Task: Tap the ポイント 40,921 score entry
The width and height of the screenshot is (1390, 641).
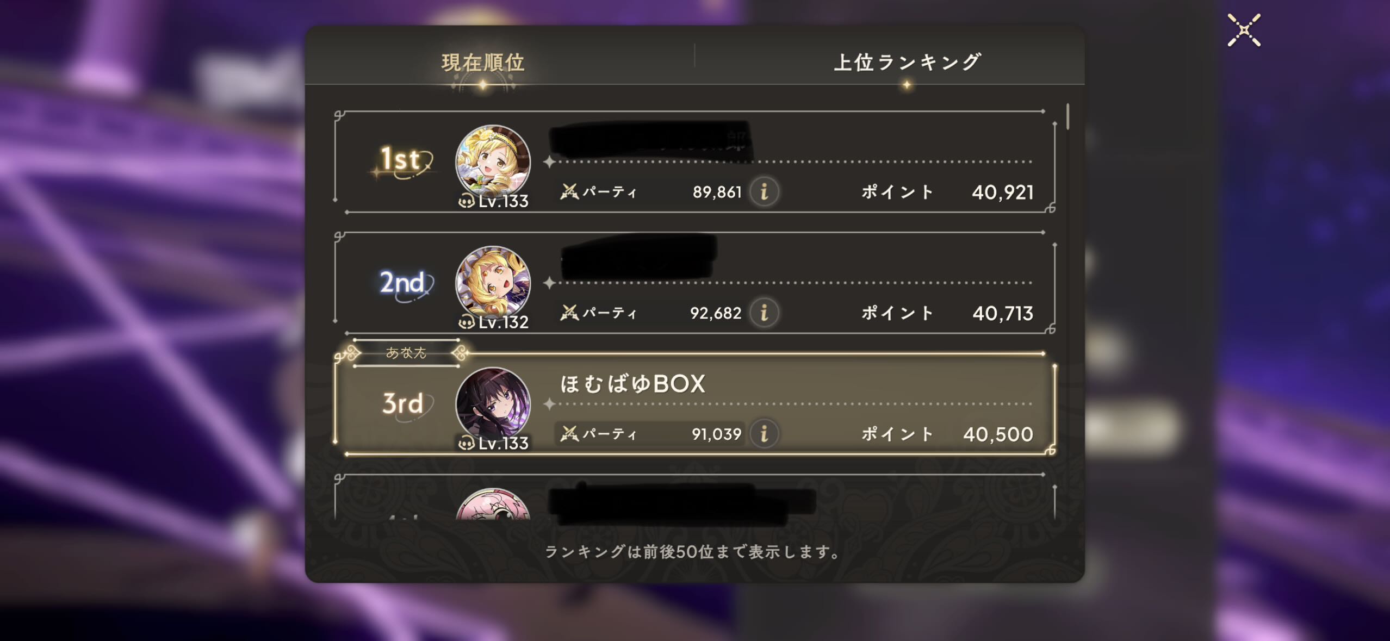Action: click(947, 192)
